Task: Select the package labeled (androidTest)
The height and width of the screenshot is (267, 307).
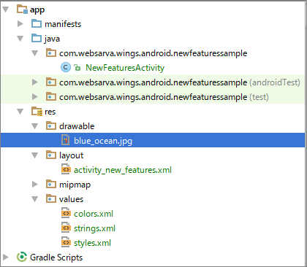Action: pos(180,82)
